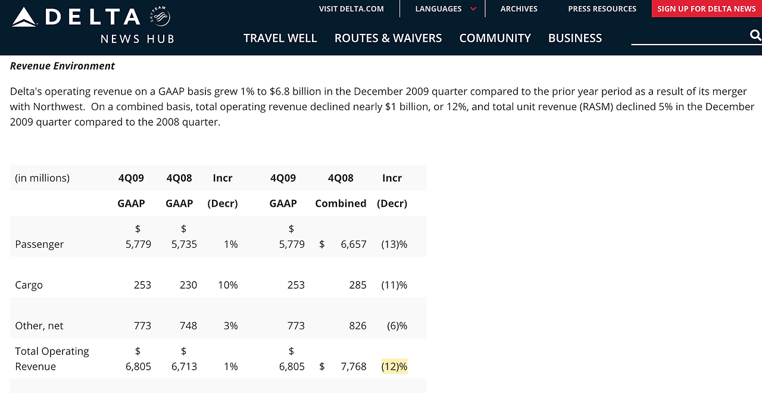This screenshot has width=762, height=393.
Task: Click the Cargo 4Q08 Combined value 285
Action: [357, 285]
